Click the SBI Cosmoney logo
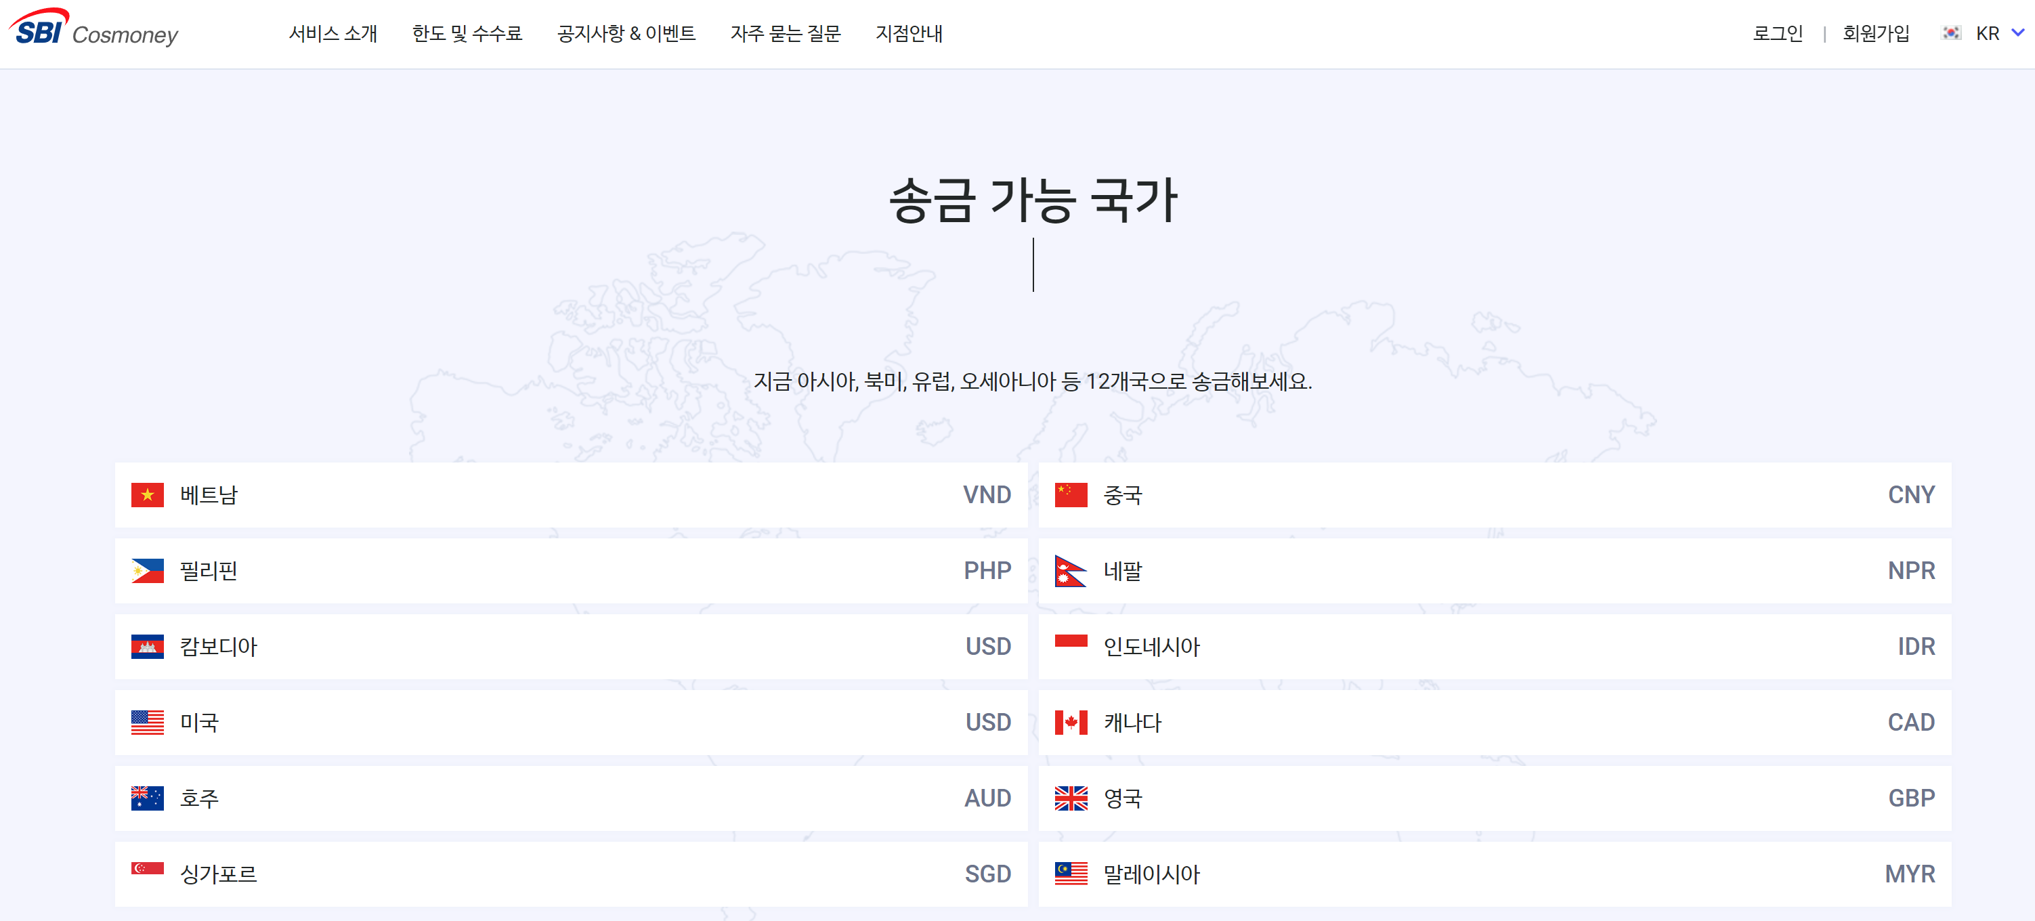Screen dimensions: 2035x921 [93, 30]
